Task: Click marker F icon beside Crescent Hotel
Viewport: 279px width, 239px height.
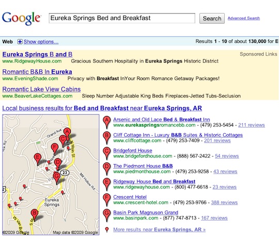Action: pyautogui.click(x=107, y=200)
